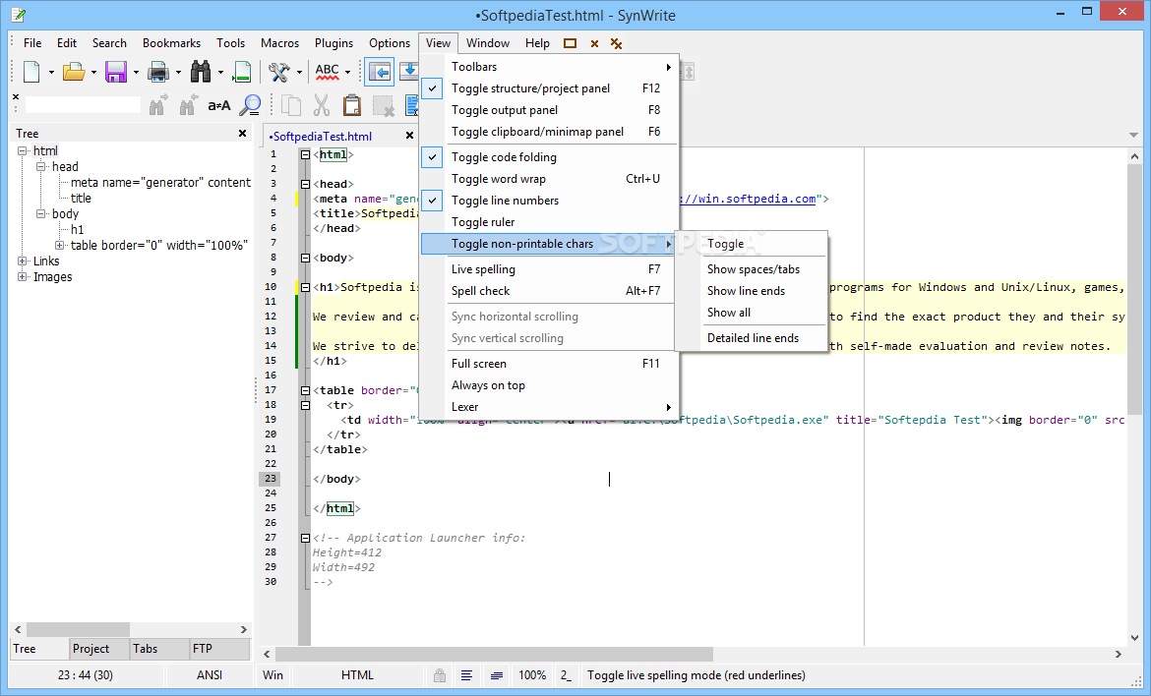This screenshot has width=1151, height=696.
Task: Toggle the left panel icon with blue left arrow
Action: coord(380,72)
